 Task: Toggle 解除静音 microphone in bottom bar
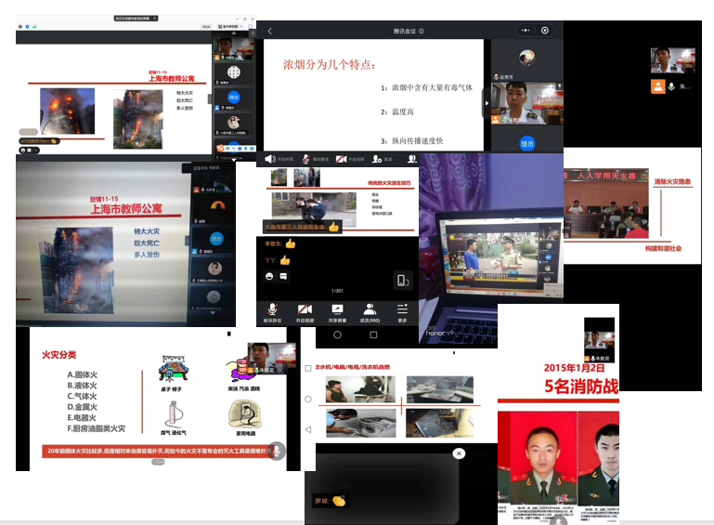coord(274,309)
